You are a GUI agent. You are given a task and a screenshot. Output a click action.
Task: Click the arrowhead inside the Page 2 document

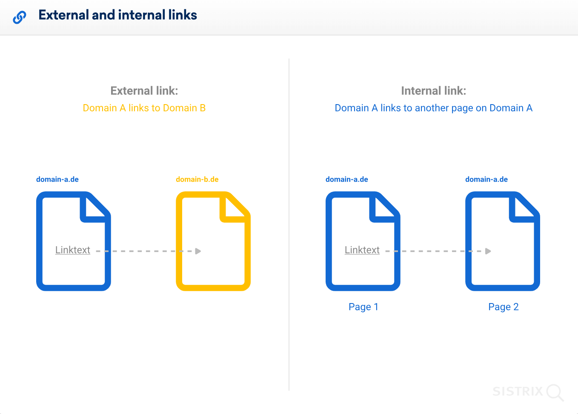point(488,251)
